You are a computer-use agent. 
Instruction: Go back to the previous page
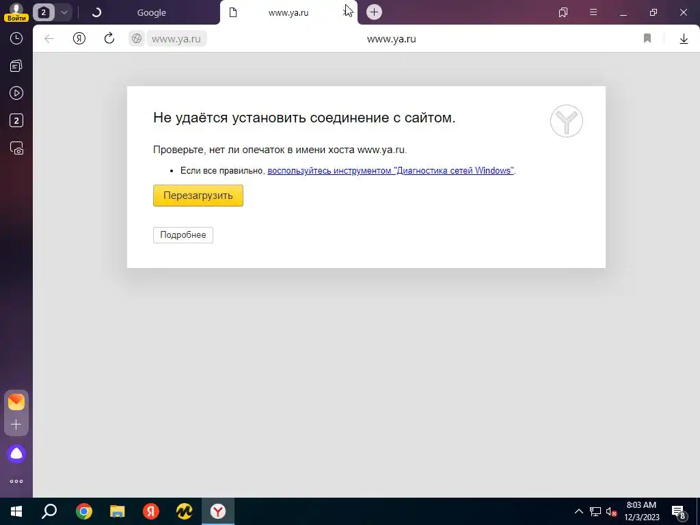[x=49, y=39]
